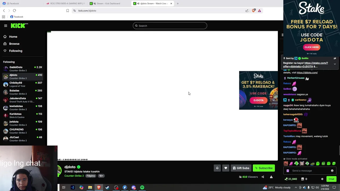
Task: Open Following in Kick sidebar
Action: pyautogui.click(x=13, y=51)
